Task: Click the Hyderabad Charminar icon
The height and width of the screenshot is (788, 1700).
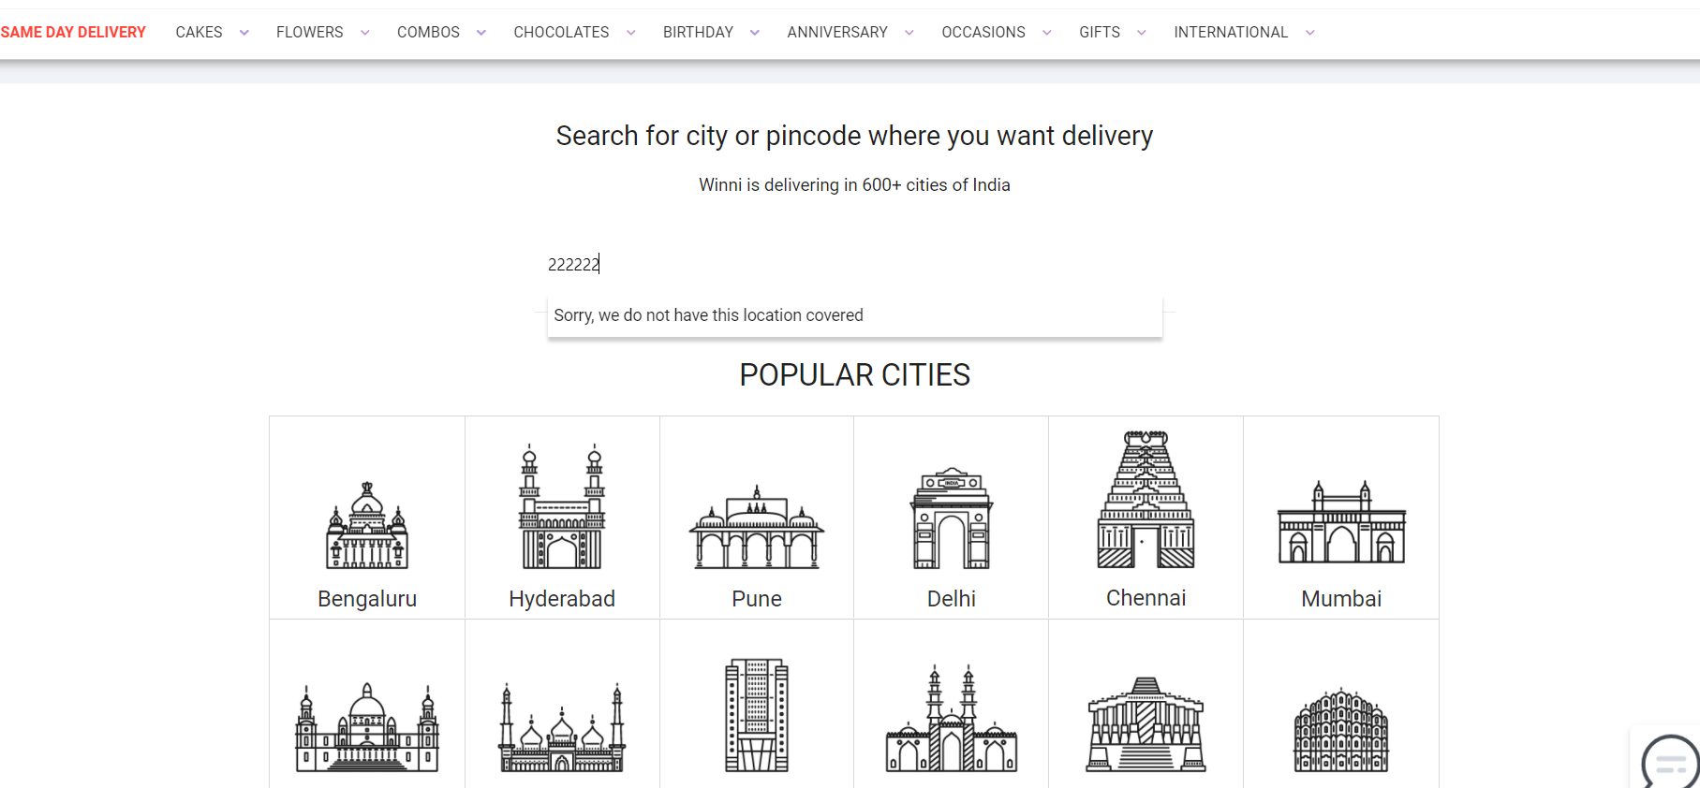Action: point(562,506)
